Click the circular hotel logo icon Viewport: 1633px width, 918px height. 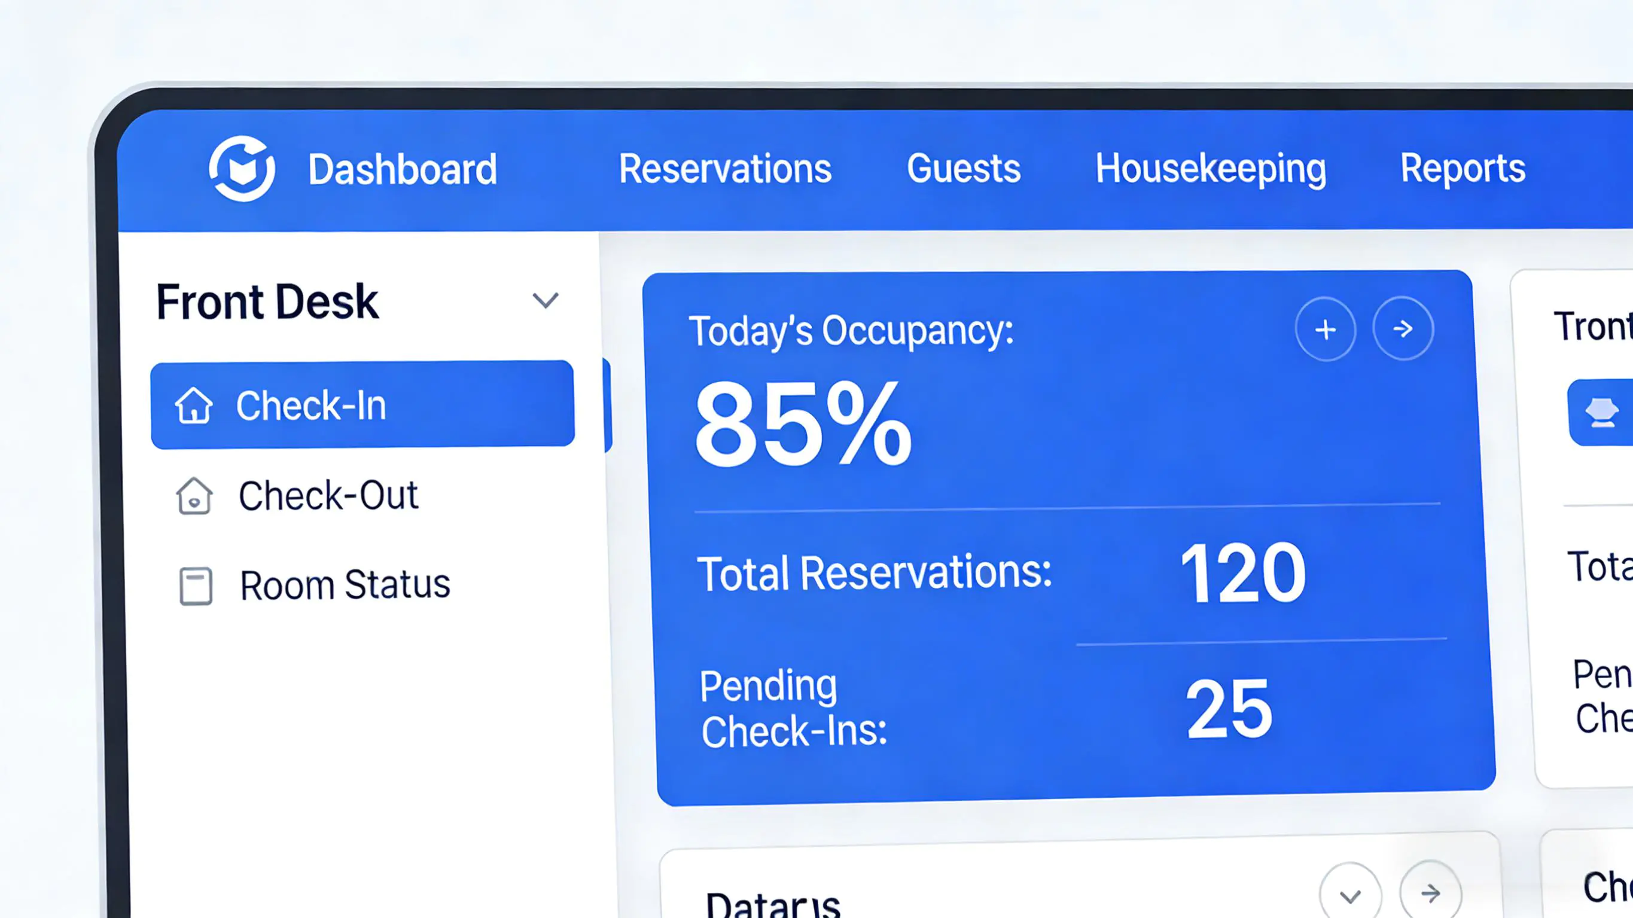[x=242, y=169]
